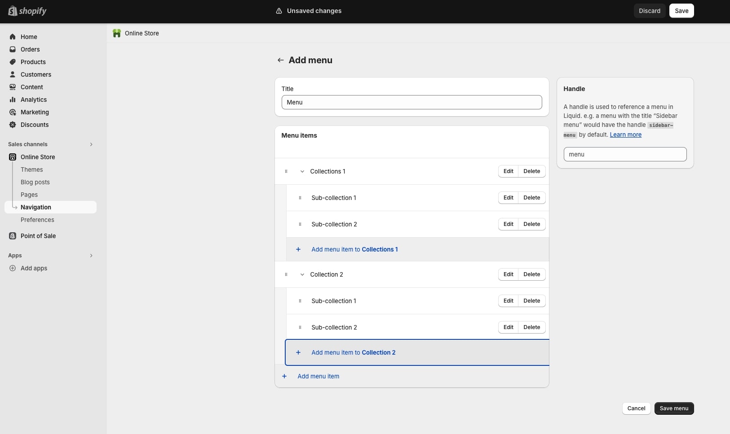Click the Add menu item link
This screenshot has width=730, height=434.
click(318, 376)
